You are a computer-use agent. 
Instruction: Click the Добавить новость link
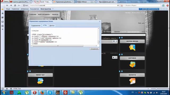[x=110, y=38]
